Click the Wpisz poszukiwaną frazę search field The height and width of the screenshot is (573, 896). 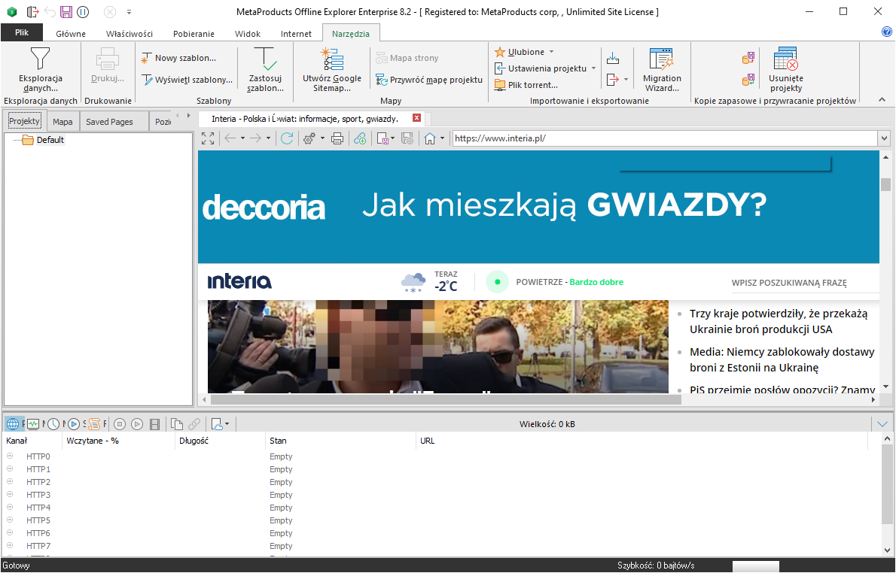coord(804,283)
